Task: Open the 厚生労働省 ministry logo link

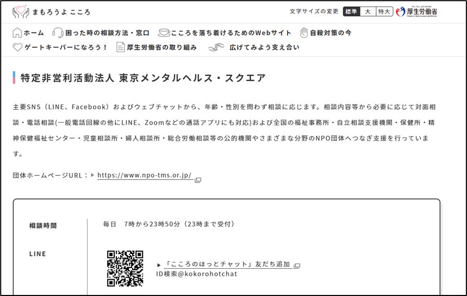Action: (416, 12)
